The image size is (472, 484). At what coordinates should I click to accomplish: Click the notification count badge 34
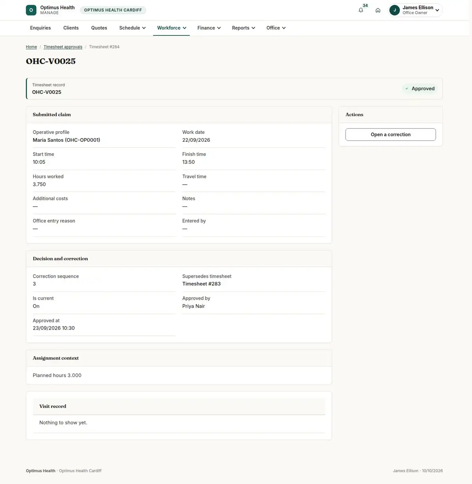(x=365, y=6)
